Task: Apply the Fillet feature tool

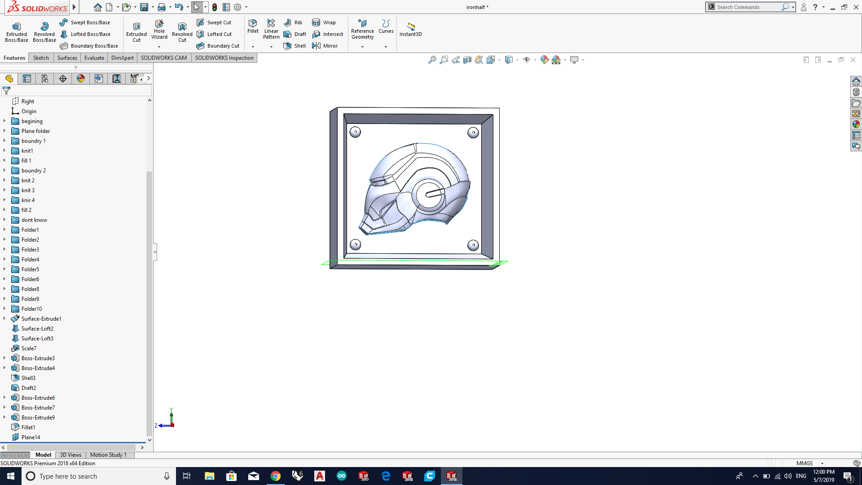Action: (x=253, y=26)
